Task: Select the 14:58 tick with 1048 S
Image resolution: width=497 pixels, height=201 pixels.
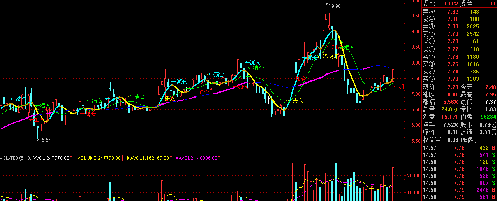Action: [x=460, y=169]
